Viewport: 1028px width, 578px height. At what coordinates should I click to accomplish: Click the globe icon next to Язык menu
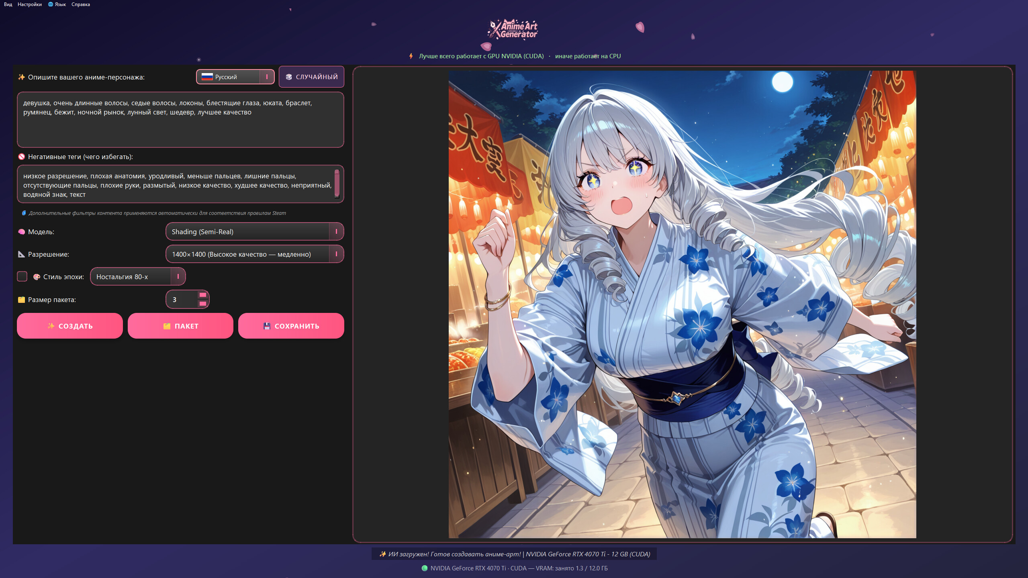(x=51, y=4)
